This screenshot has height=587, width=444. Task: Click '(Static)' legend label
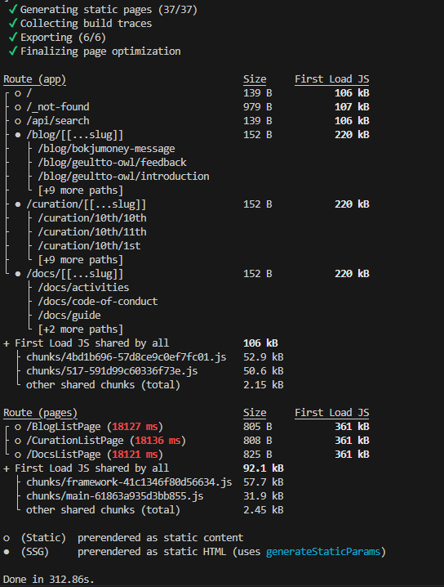43,538
